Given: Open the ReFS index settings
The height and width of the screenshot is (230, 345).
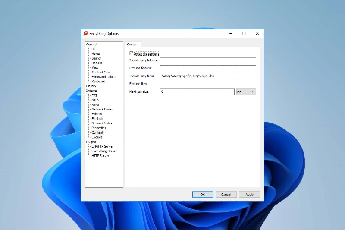Looking at the screenshot, I should (95, 104).
